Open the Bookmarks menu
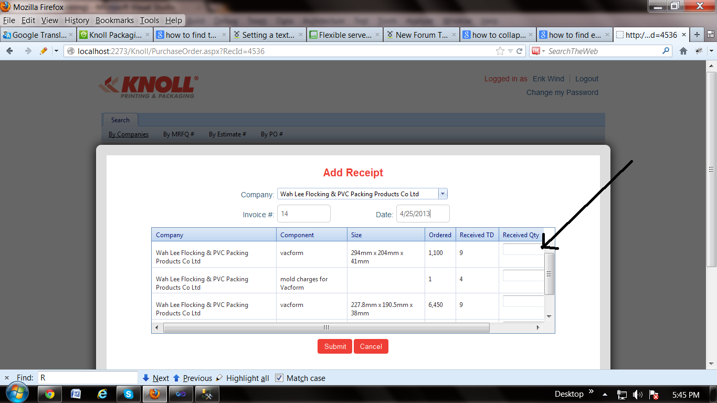 pyautogui.click(x=115, y=20)
